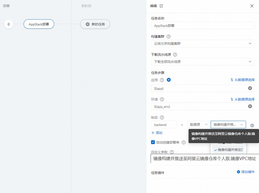
Task: Click blue plus icon beside 应用
Action: coord(169,80)
